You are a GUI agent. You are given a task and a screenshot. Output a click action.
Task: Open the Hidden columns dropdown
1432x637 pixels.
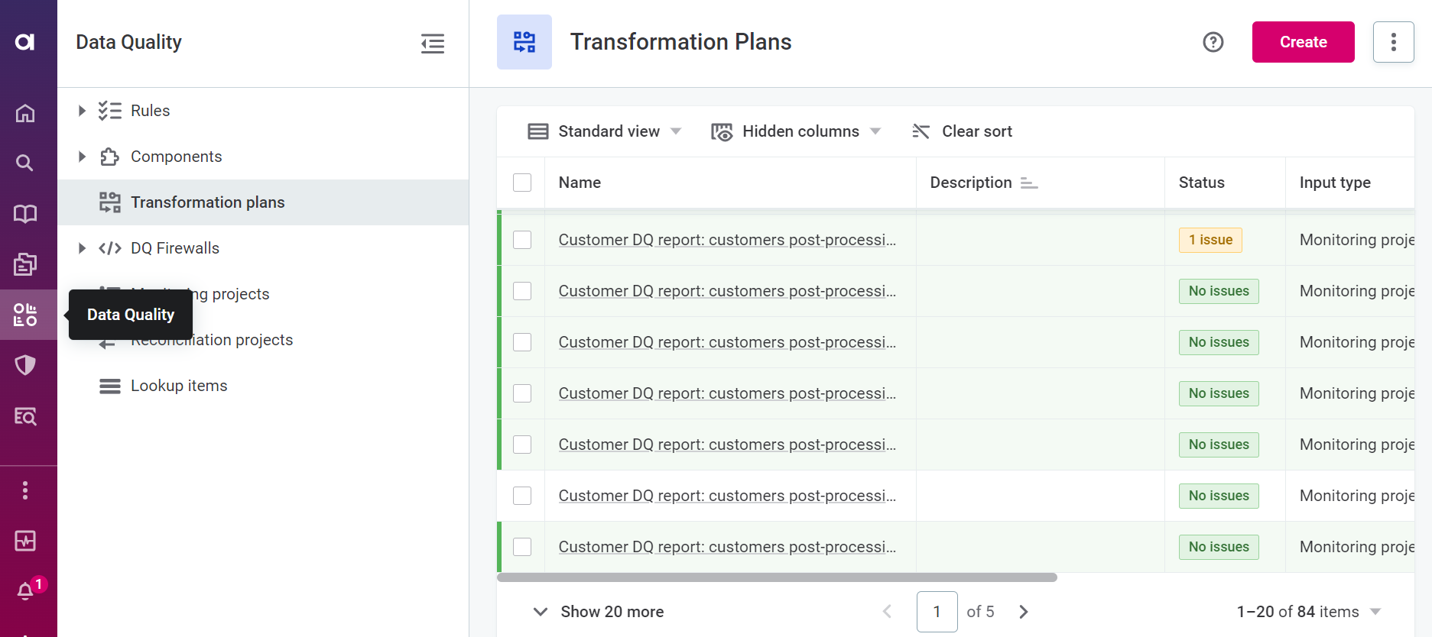click(x=796, y=131)
